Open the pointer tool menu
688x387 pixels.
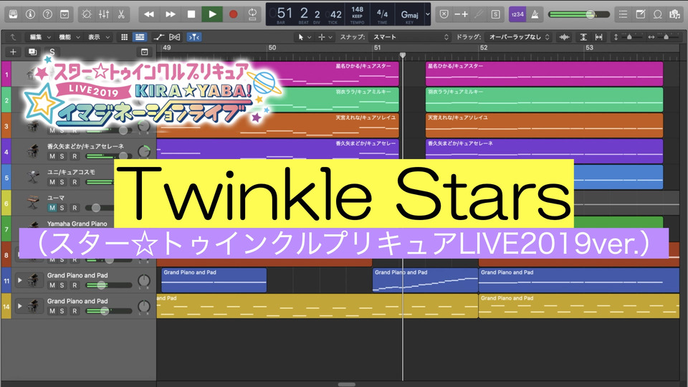305,37
